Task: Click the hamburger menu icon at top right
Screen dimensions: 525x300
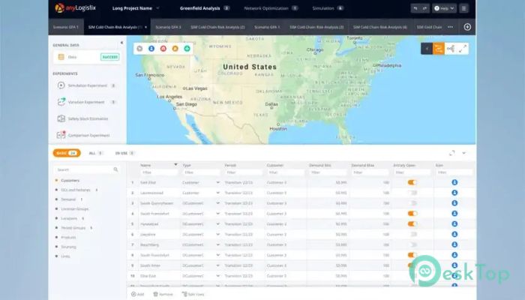Action: (x=463, y=8)
